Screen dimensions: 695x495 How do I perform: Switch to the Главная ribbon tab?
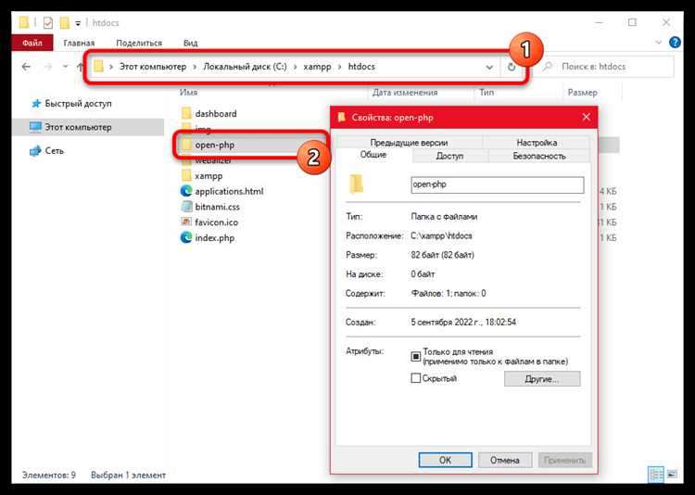[x=79, y=43]
